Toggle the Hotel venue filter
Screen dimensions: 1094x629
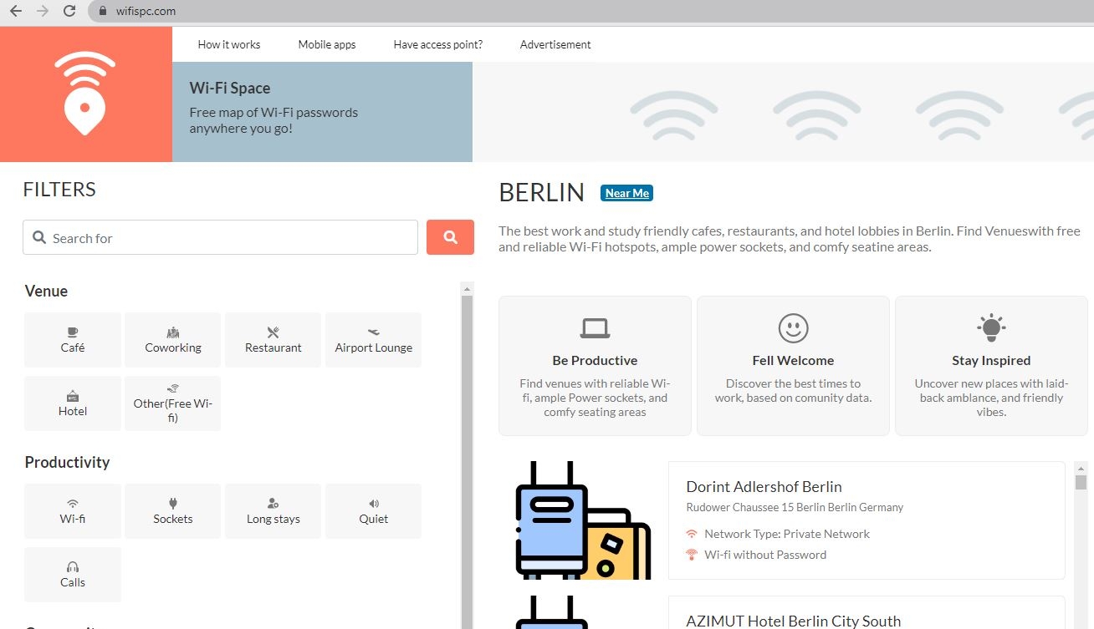point(73,403)
